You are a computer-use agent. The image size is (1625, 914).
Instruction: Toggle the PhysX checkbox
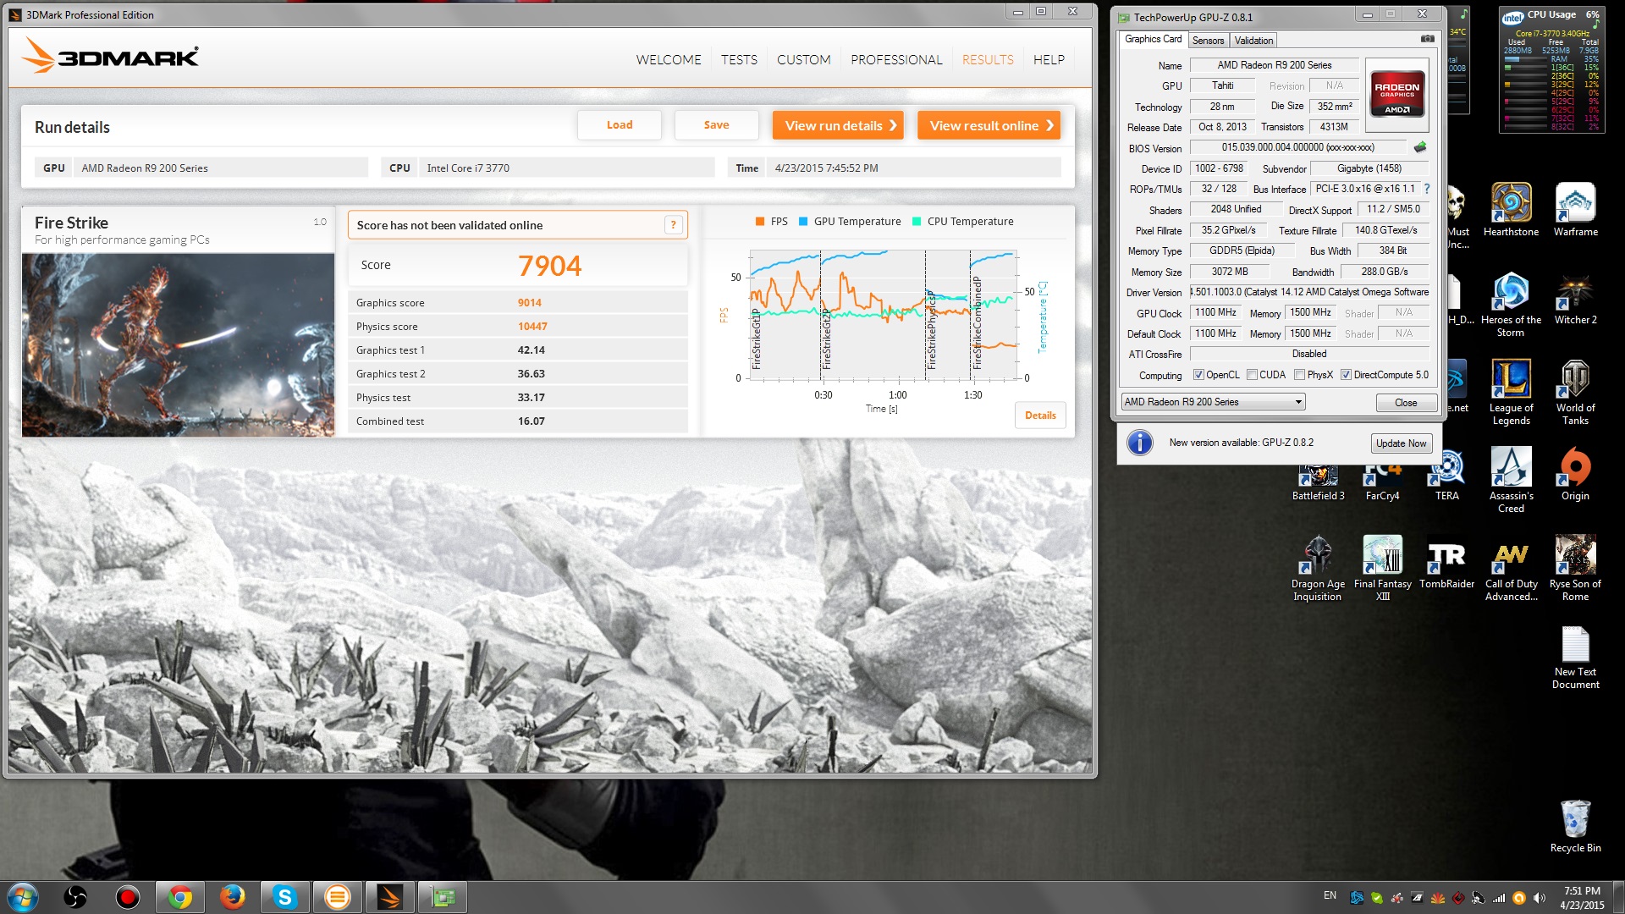1299,375
